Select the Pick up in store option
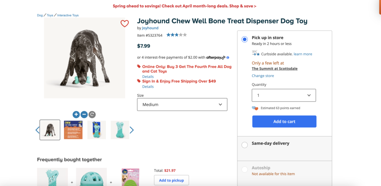This screenshot has width=381, height=186. pos(244,40)
